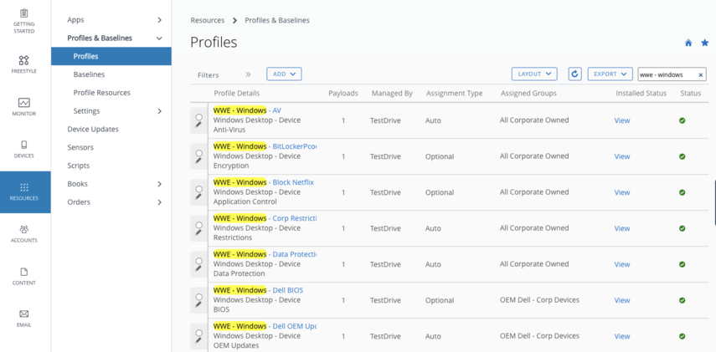
Task: Open Device Updates menu item
Action: (x=93, y=130)
